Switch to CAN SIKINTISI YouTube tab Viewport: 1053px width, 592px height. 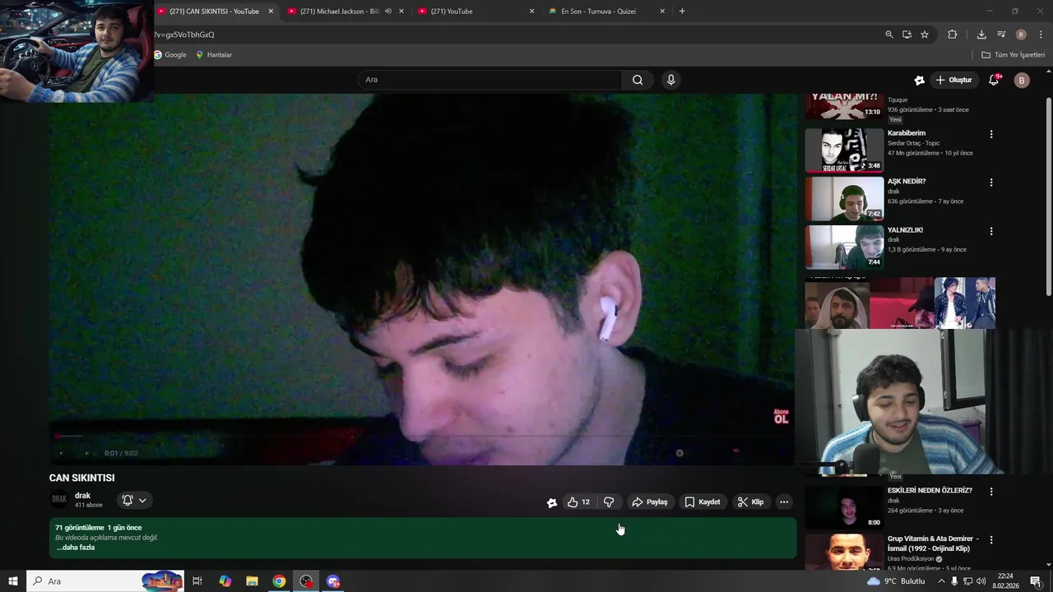tap(215, 12)
